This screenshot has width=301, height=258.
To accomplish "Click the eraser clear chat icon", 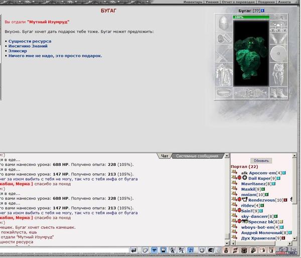I will point(145,250).
